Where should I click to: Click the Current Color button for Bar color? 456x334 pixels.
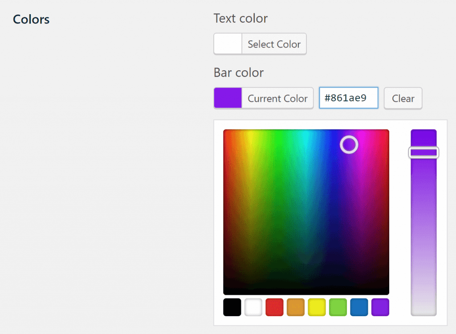point(277,98)
